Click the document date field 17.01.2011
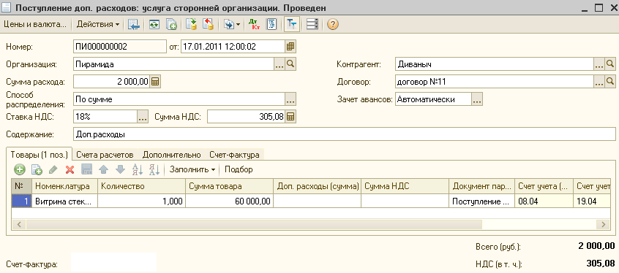The width and height of the screenshot is (619, 273). click(233, 47)
